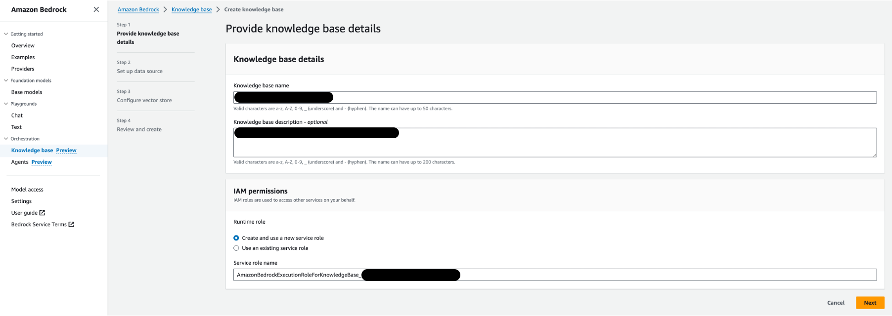Open Examples in the sidebar

[23, 57]
